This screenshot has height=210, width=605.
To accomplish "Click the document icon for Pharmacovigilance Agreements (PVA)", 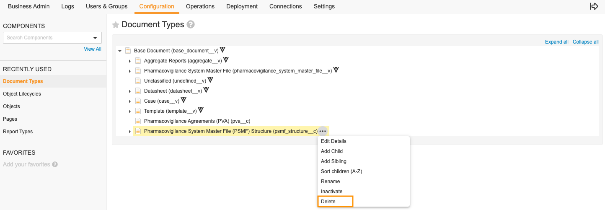I will point(138,121).
